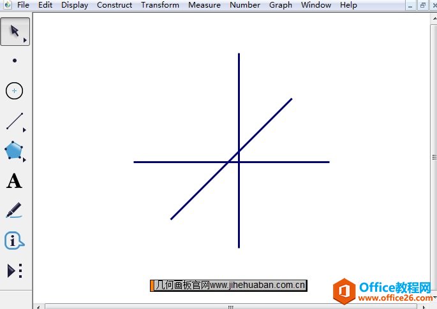Viewport: 437px width, 309px height.
Task: Expand the Arrow tool flyout triangle
Action: [x=25, y=40]
